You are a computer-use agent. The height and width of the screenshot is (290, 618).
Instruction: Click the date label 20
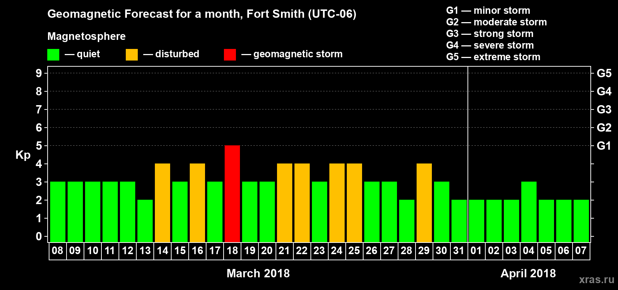coord(267,250)
